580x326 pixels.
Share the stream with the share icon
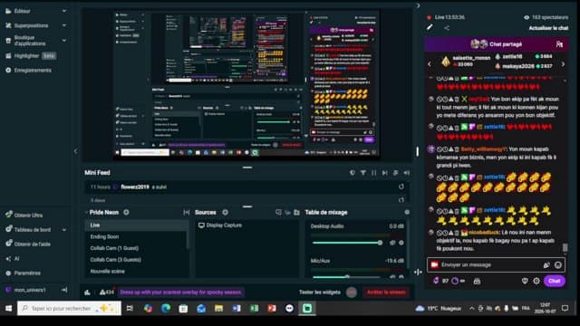click(447, 28)
